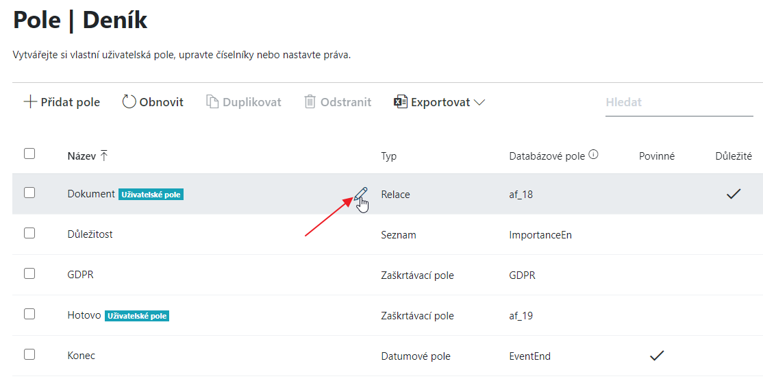Viewport: 763px width, 381px height.
Task: Click the pencil edit icon on Dokument row
Action: click(x=360, y=194)
